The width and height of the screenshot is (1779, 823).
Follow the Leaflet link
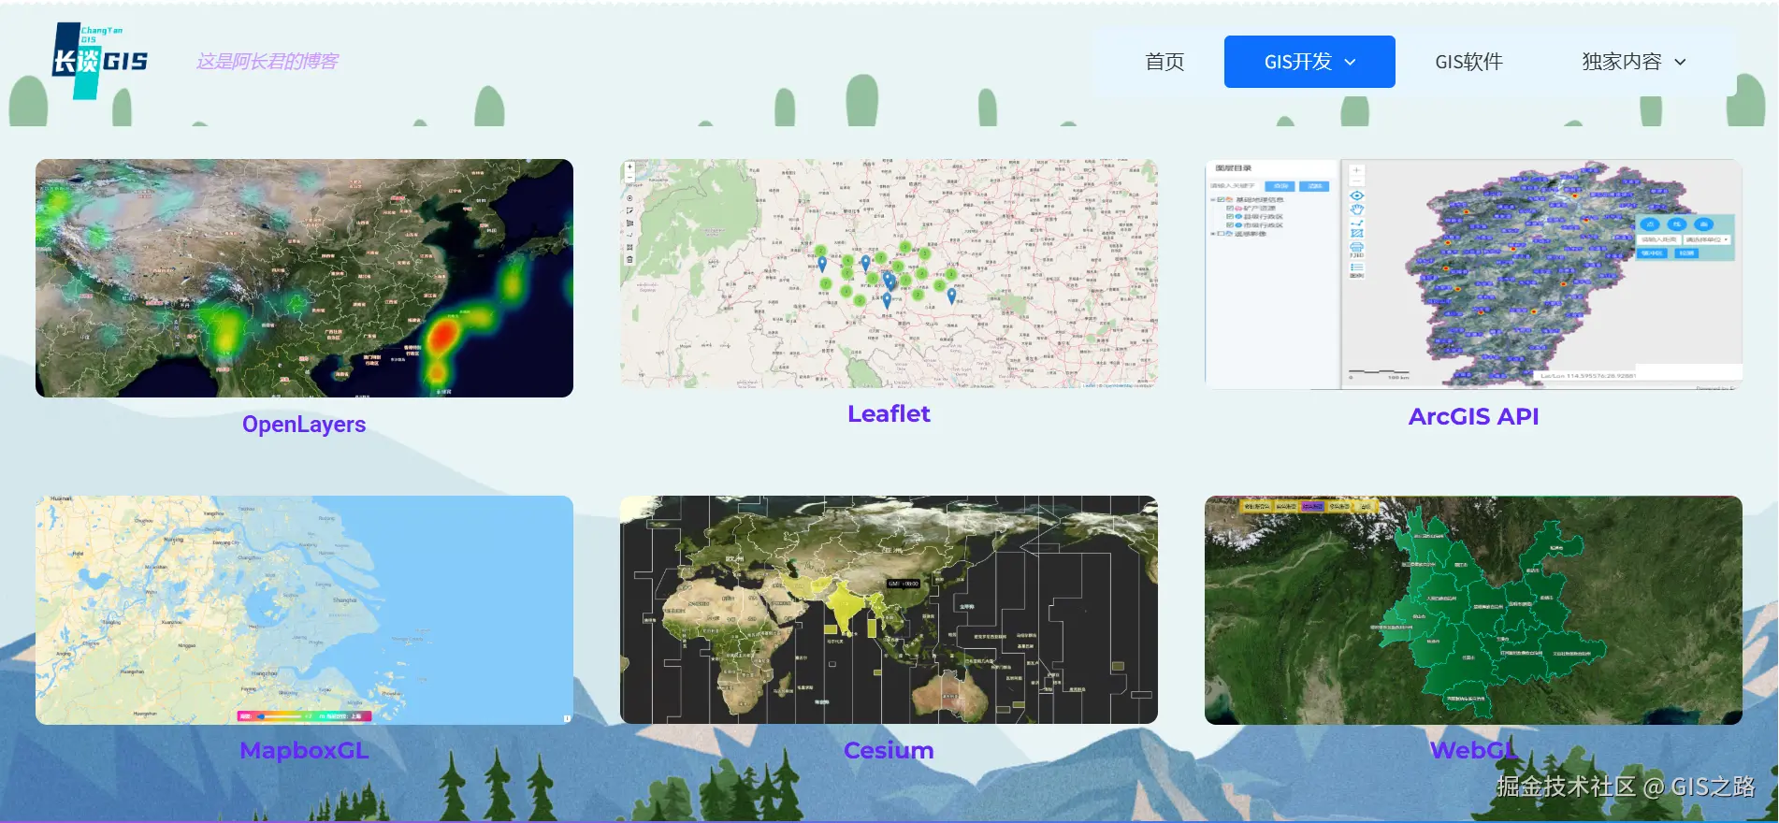click(x=889, y=413)
